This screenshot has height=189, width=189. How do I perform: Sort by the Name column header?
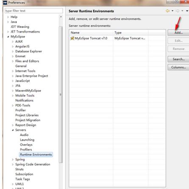(x=91, y=33)
